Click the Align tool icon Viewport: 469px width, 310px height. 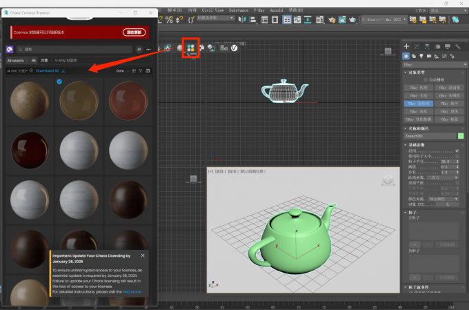coord(252,20)
